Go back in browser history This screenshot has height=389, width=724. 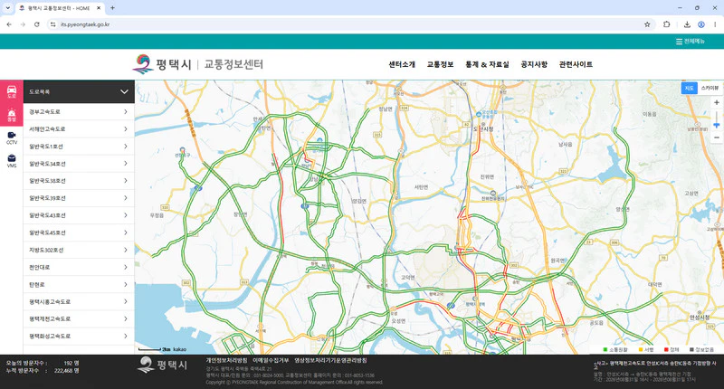[9, 24]
